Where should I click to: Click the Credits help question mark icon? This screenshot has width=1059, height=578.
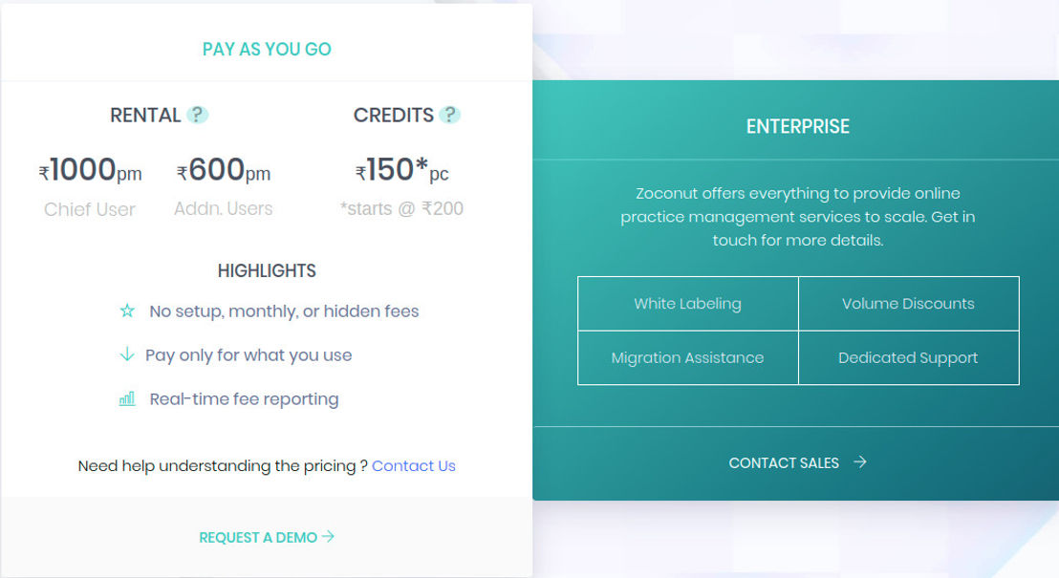click(x=450, y=115)
